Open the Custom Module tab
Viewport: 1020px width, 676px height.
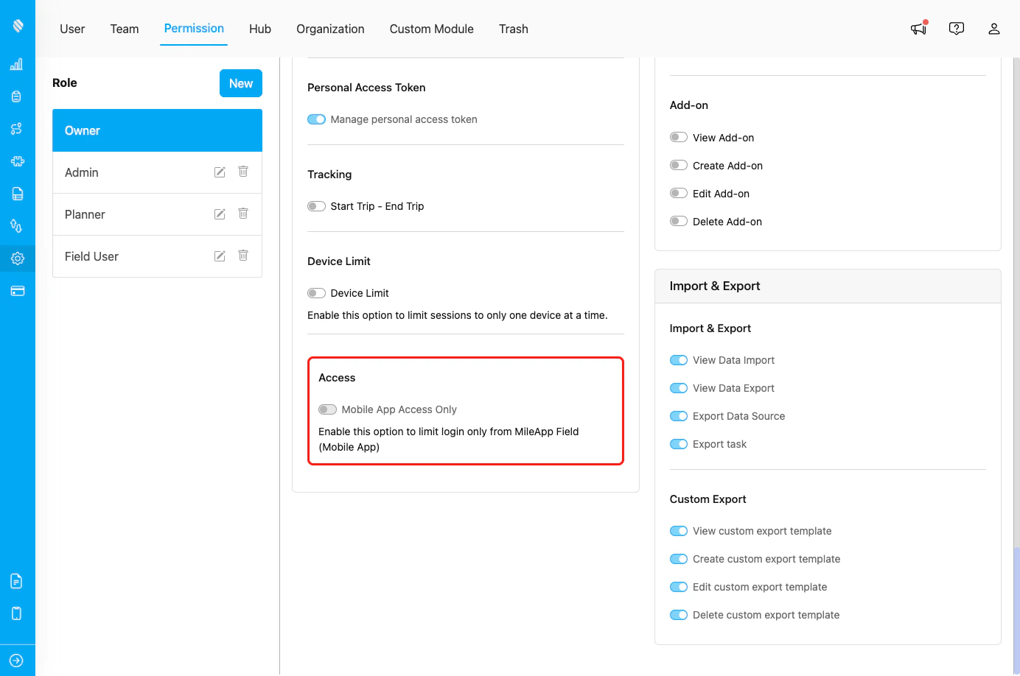point(431,29)
